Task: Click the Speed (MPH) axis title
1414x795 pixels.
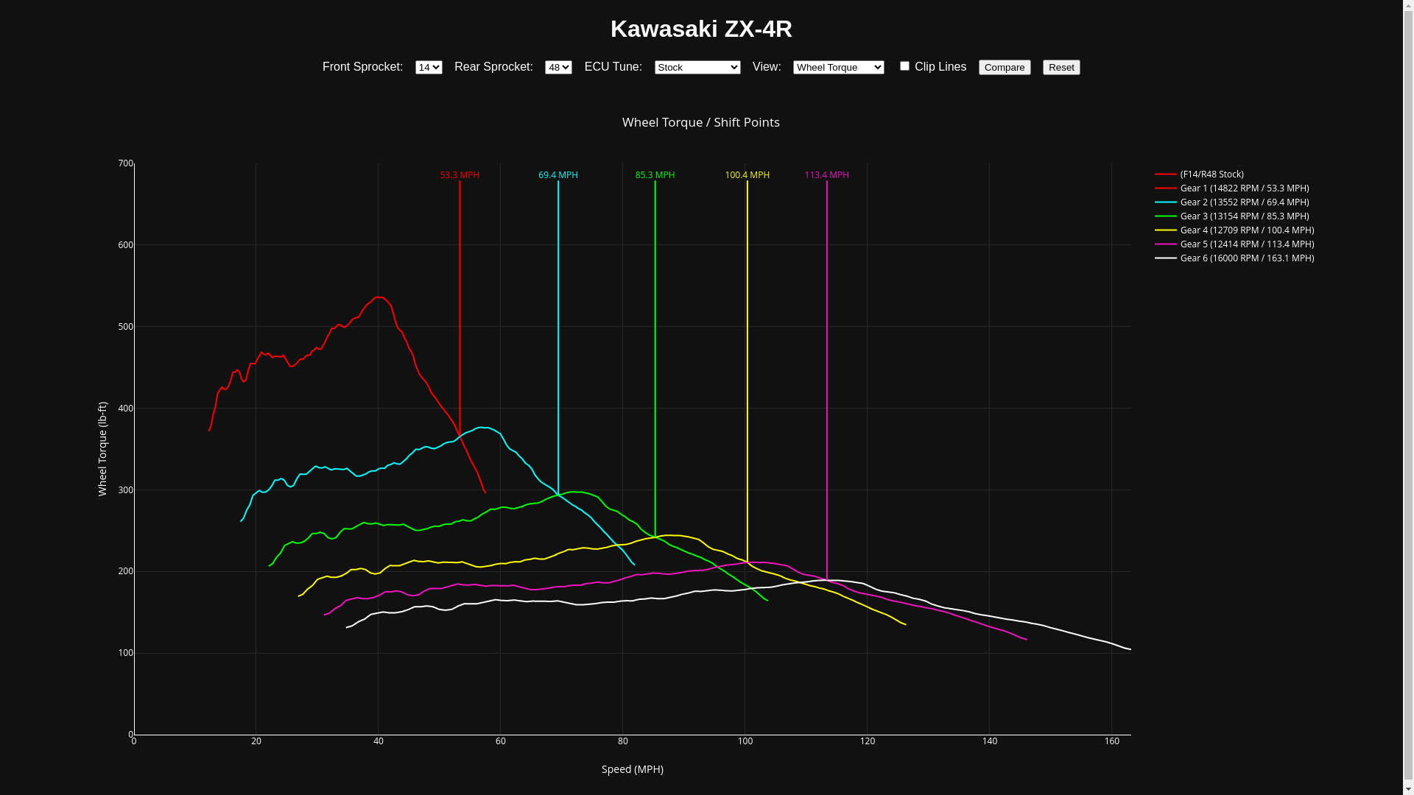Action: tap(632, 769)
